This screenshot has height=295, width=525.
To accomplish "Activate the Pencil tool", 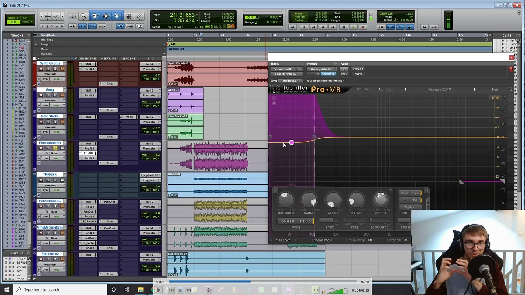I will click(x=139, y=16).
